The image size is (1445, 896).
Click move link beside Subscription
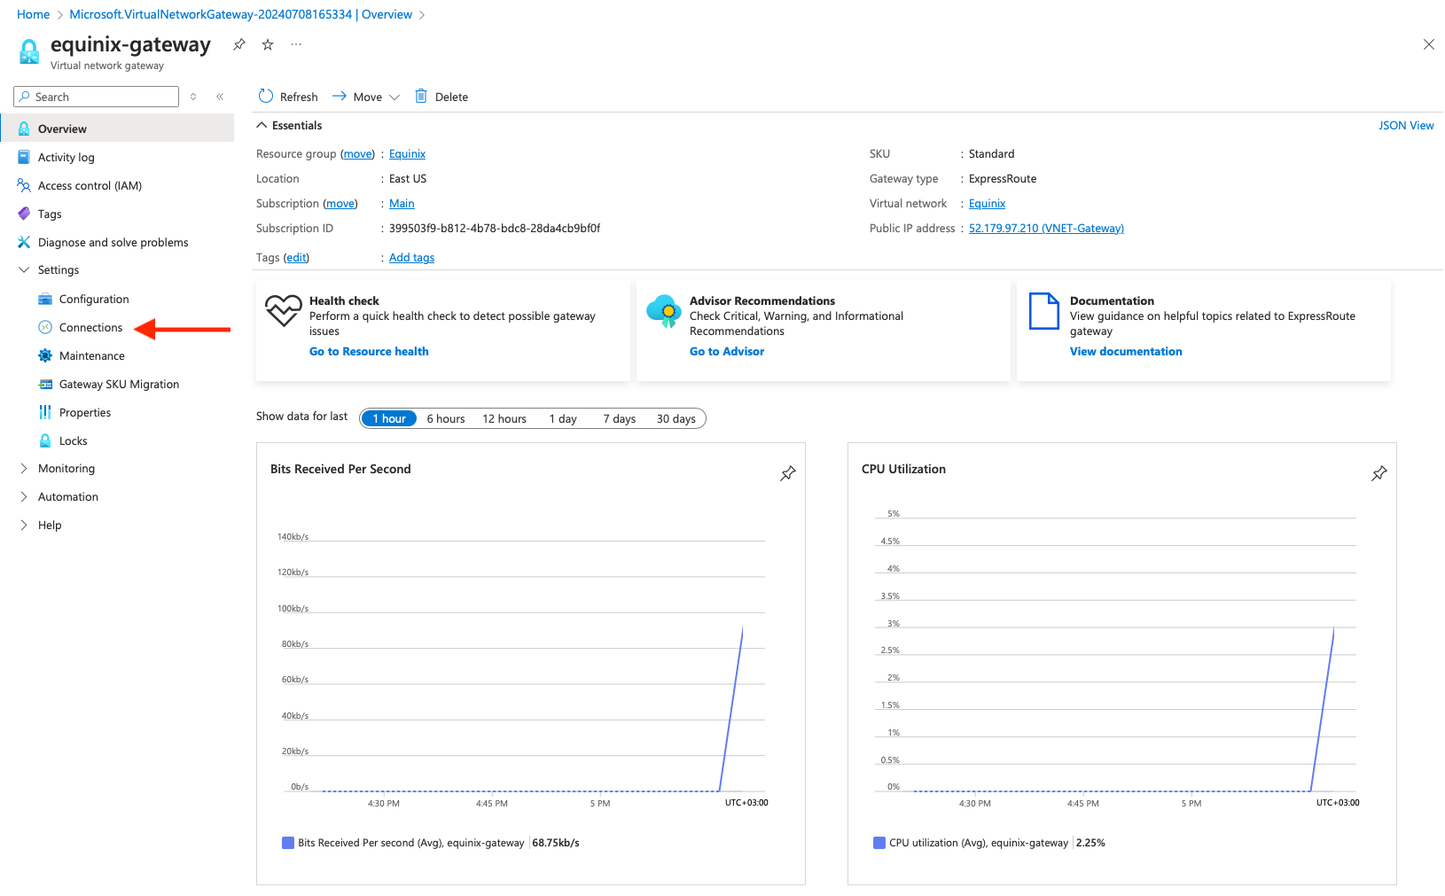click(340, 203)
